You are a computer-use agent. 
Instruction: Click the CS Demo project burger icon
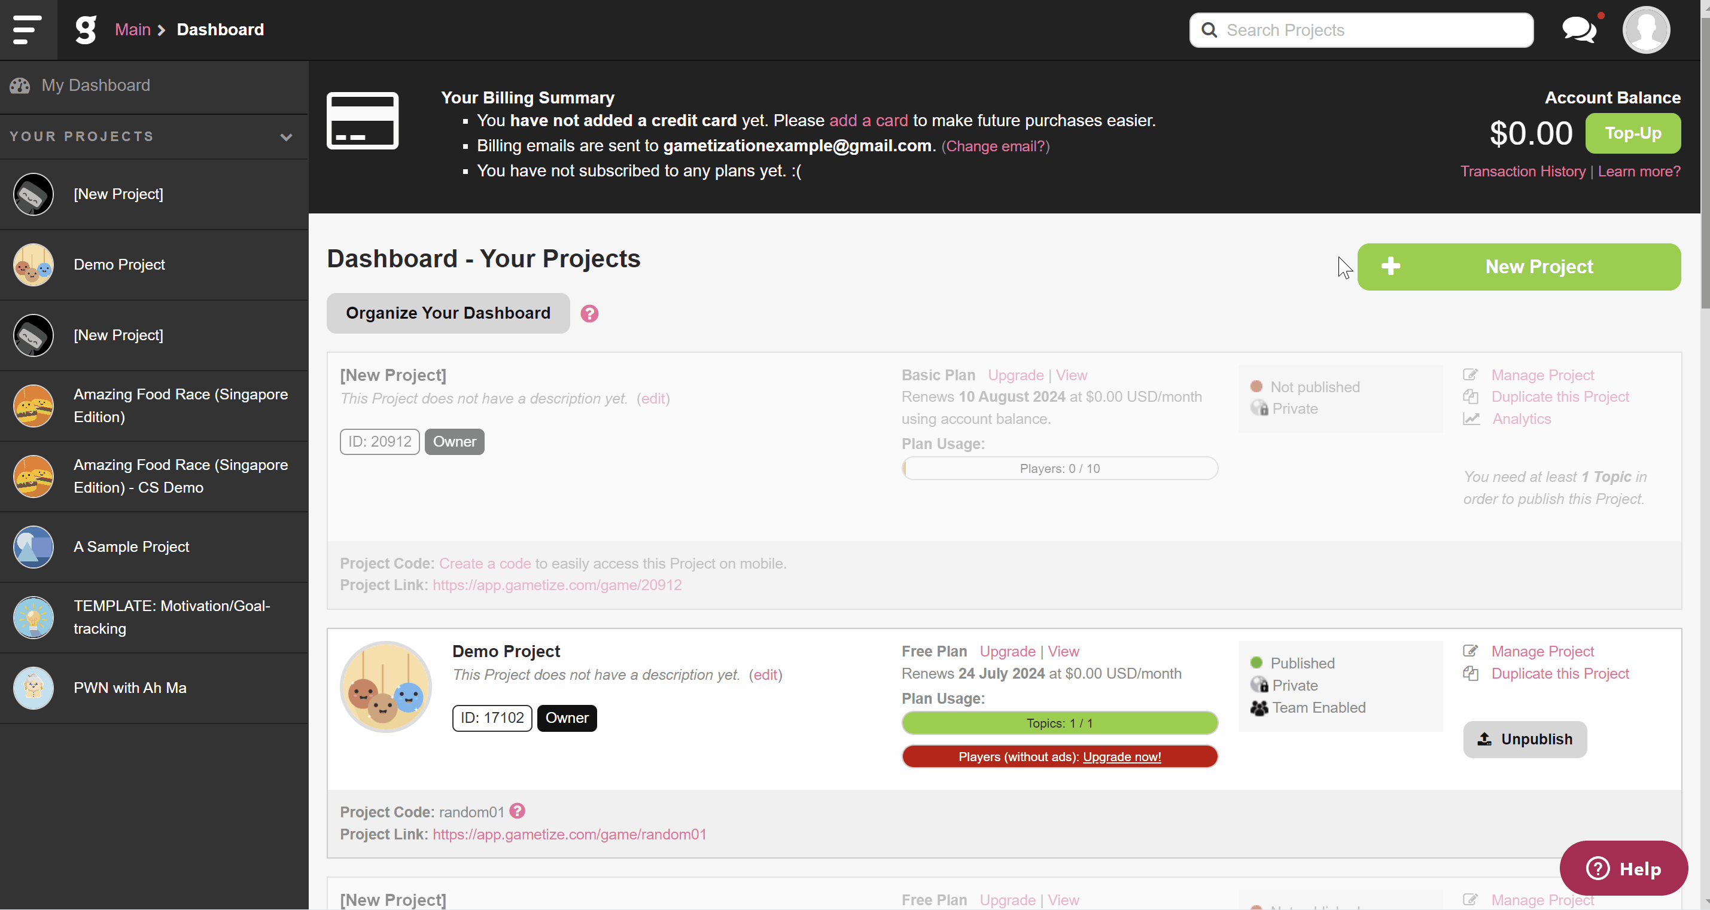33,476
